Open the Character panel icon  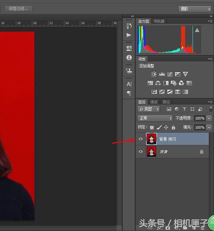tap(129, 84)
